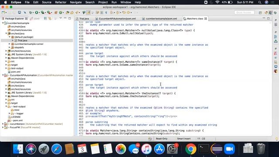Click the Outline view icon in right sidebar
This screenshot has width=279, height=157.
tap(276, 37)
